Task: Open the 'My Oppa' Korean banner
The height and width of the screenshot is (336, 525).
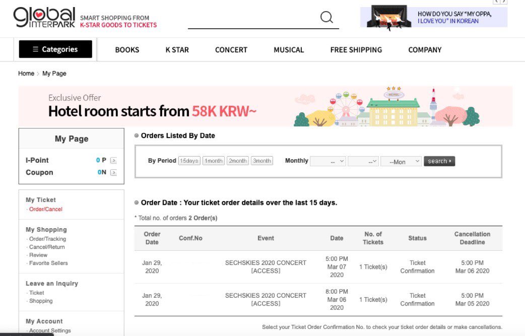Action: coord(434,17)
